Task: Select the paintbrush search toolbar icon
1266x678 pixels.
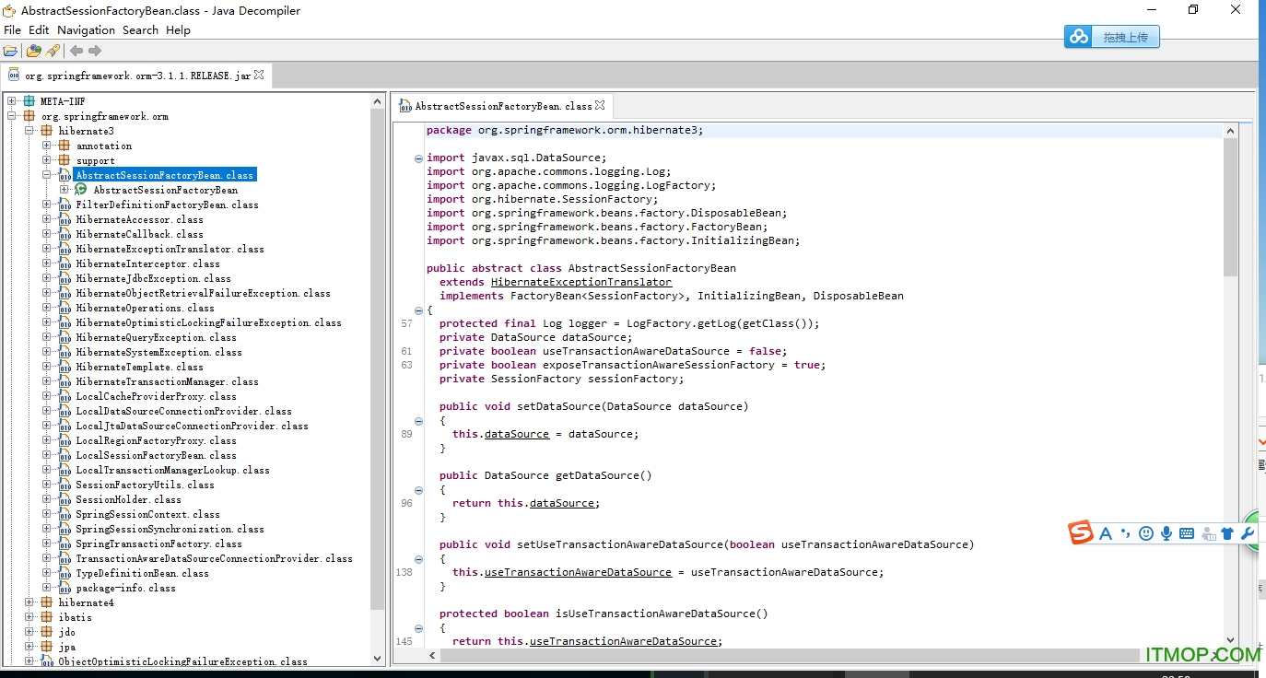Action: (x=53, y=51)
